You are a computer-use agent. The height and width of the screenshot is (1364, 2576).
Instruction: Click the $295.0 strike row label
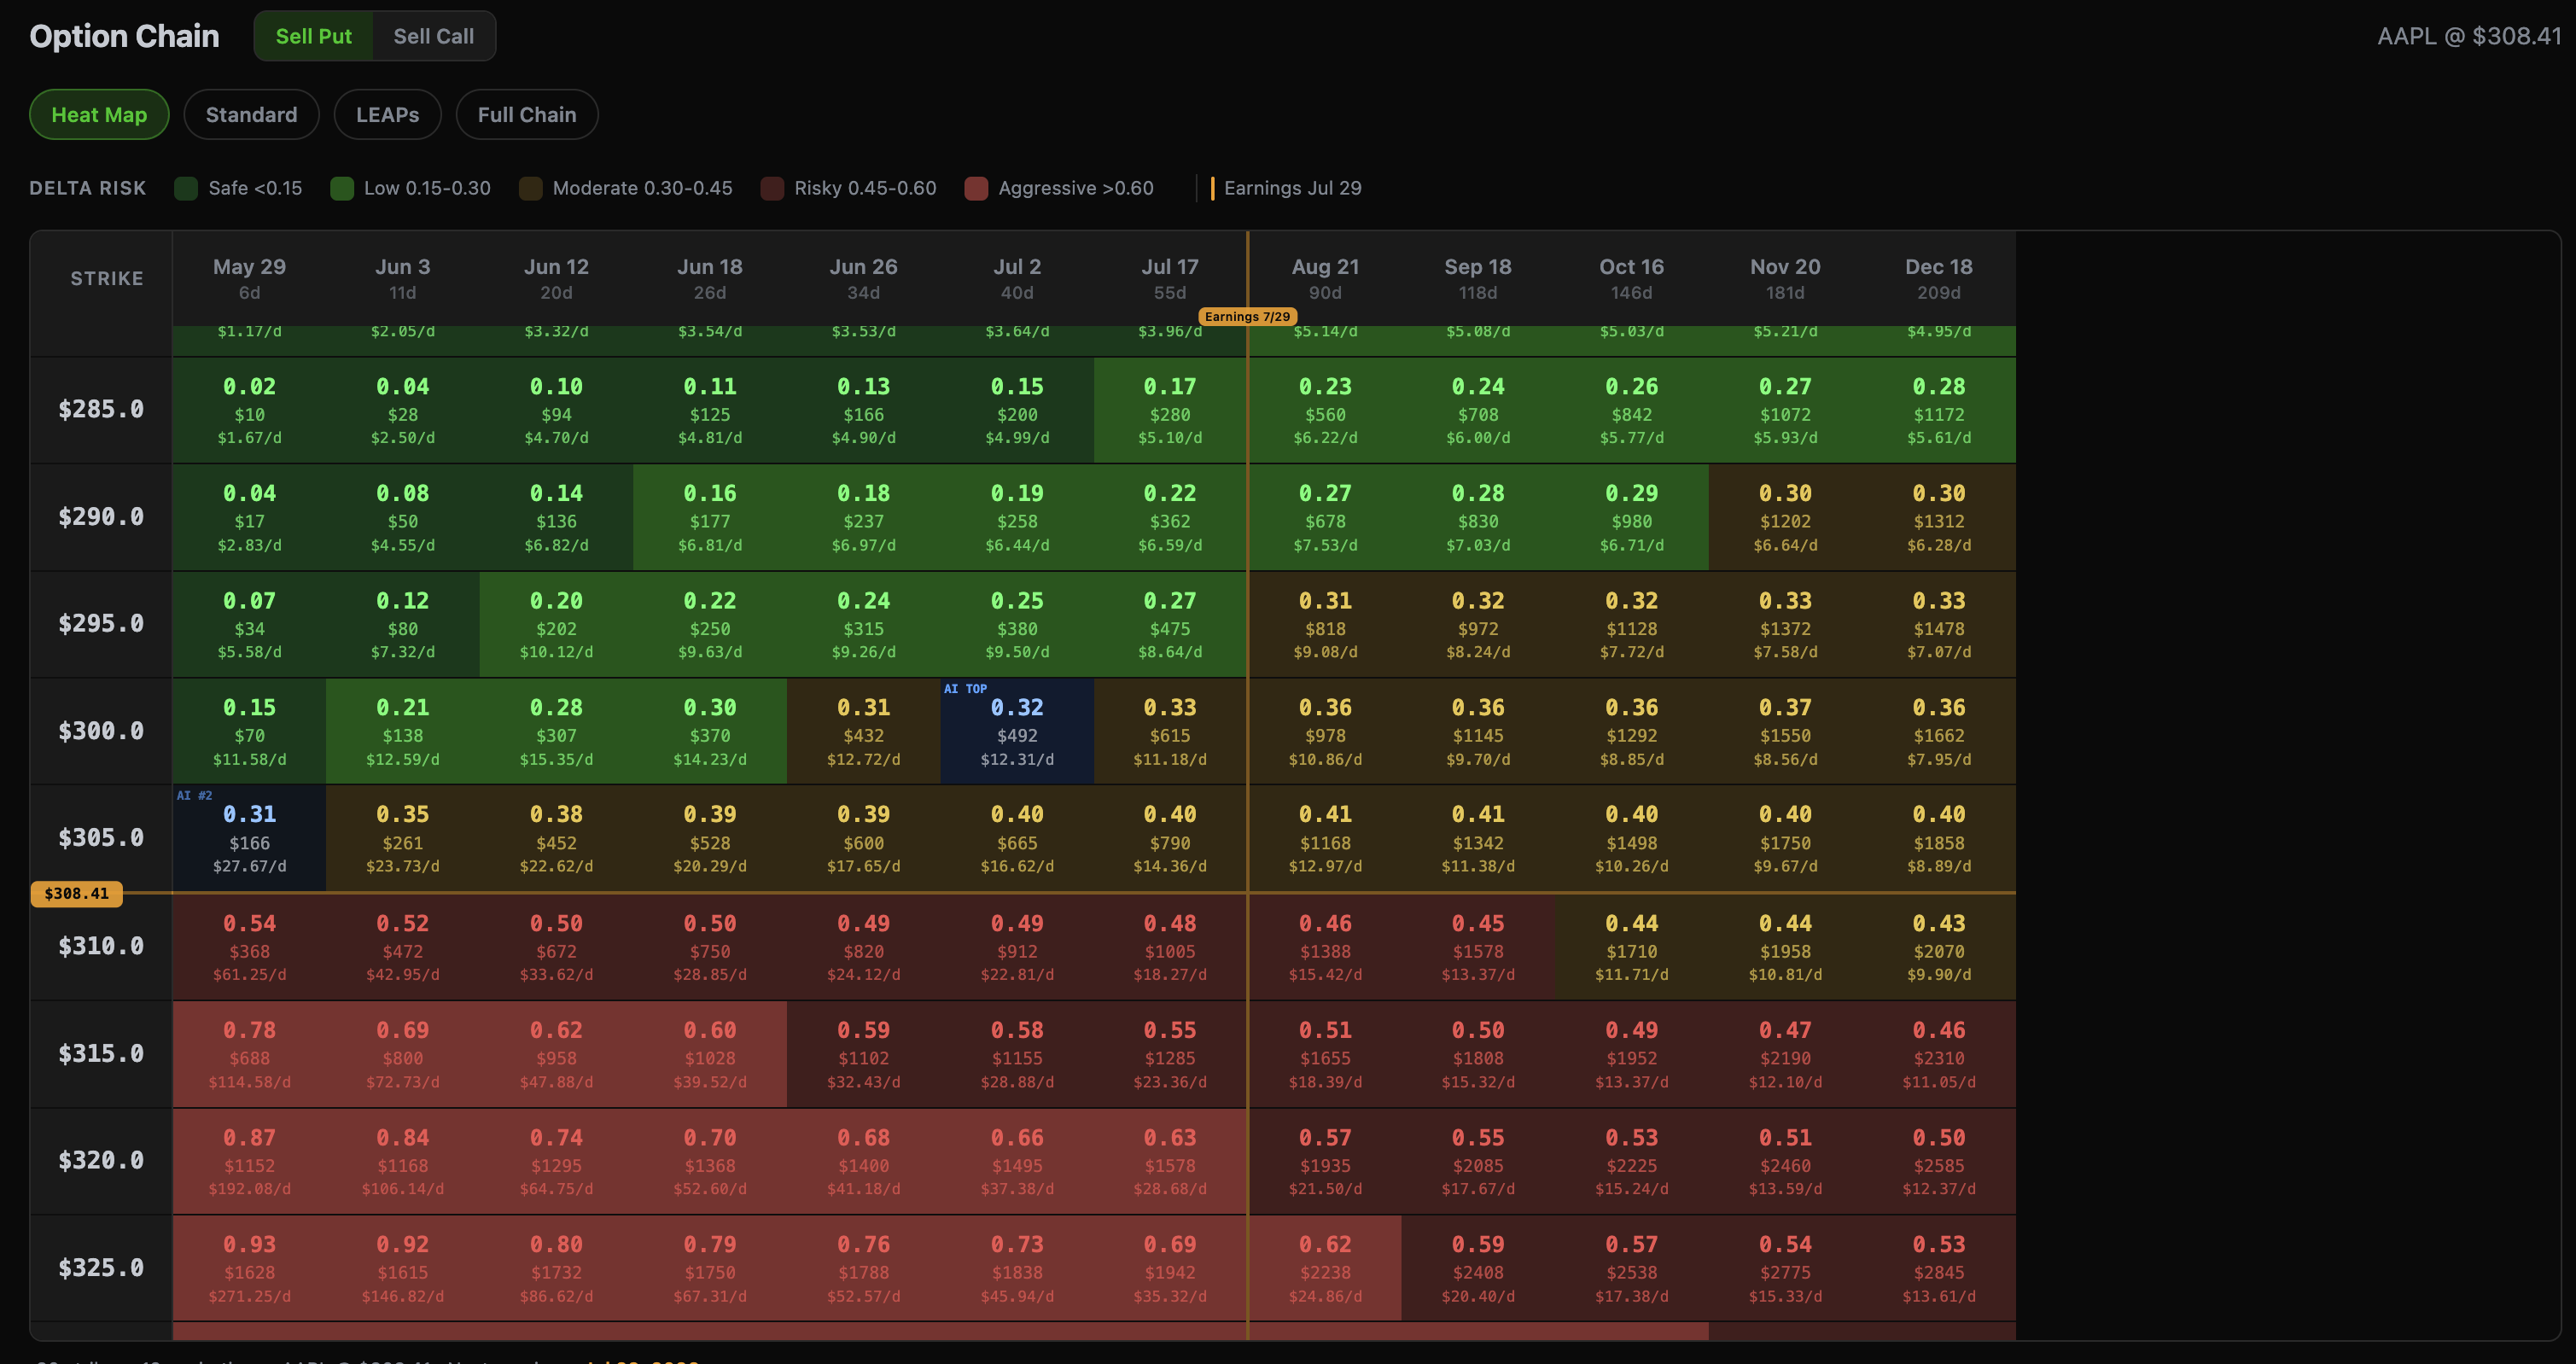pos(101,624)
